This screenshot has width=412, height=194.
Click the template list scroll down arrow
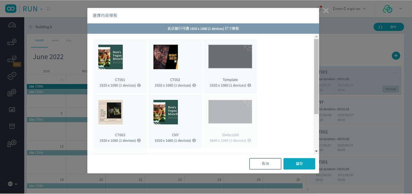[316, 151]
